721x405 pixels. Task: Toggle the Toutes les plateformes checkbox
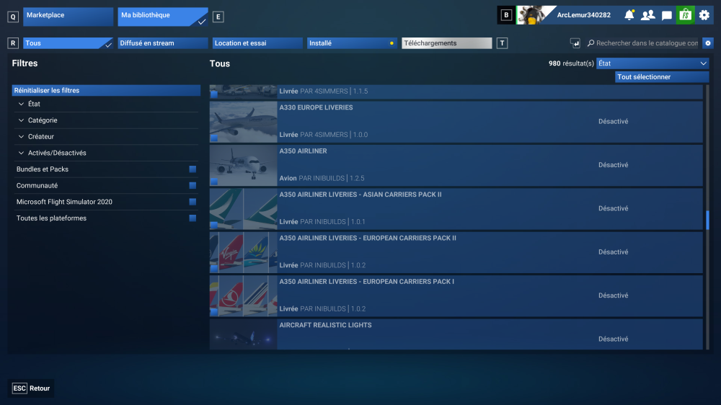(x=193, y=218)
